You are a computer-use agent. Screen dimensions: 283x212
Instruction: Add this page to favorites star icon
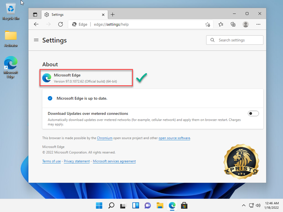[x=207, y=24]
